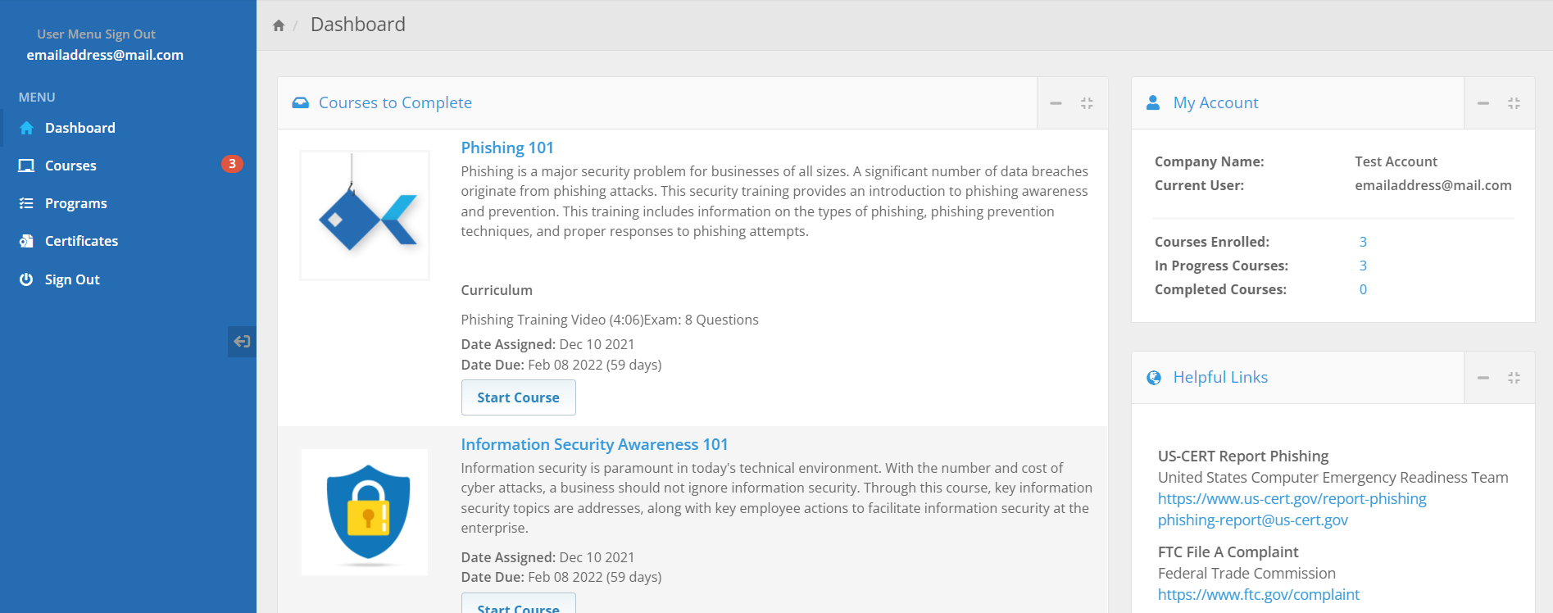Toggle fullscreen on My Account panel
Viewport: 1553px width, 613px height.
pyautogui.click(x=1514, y=103)
